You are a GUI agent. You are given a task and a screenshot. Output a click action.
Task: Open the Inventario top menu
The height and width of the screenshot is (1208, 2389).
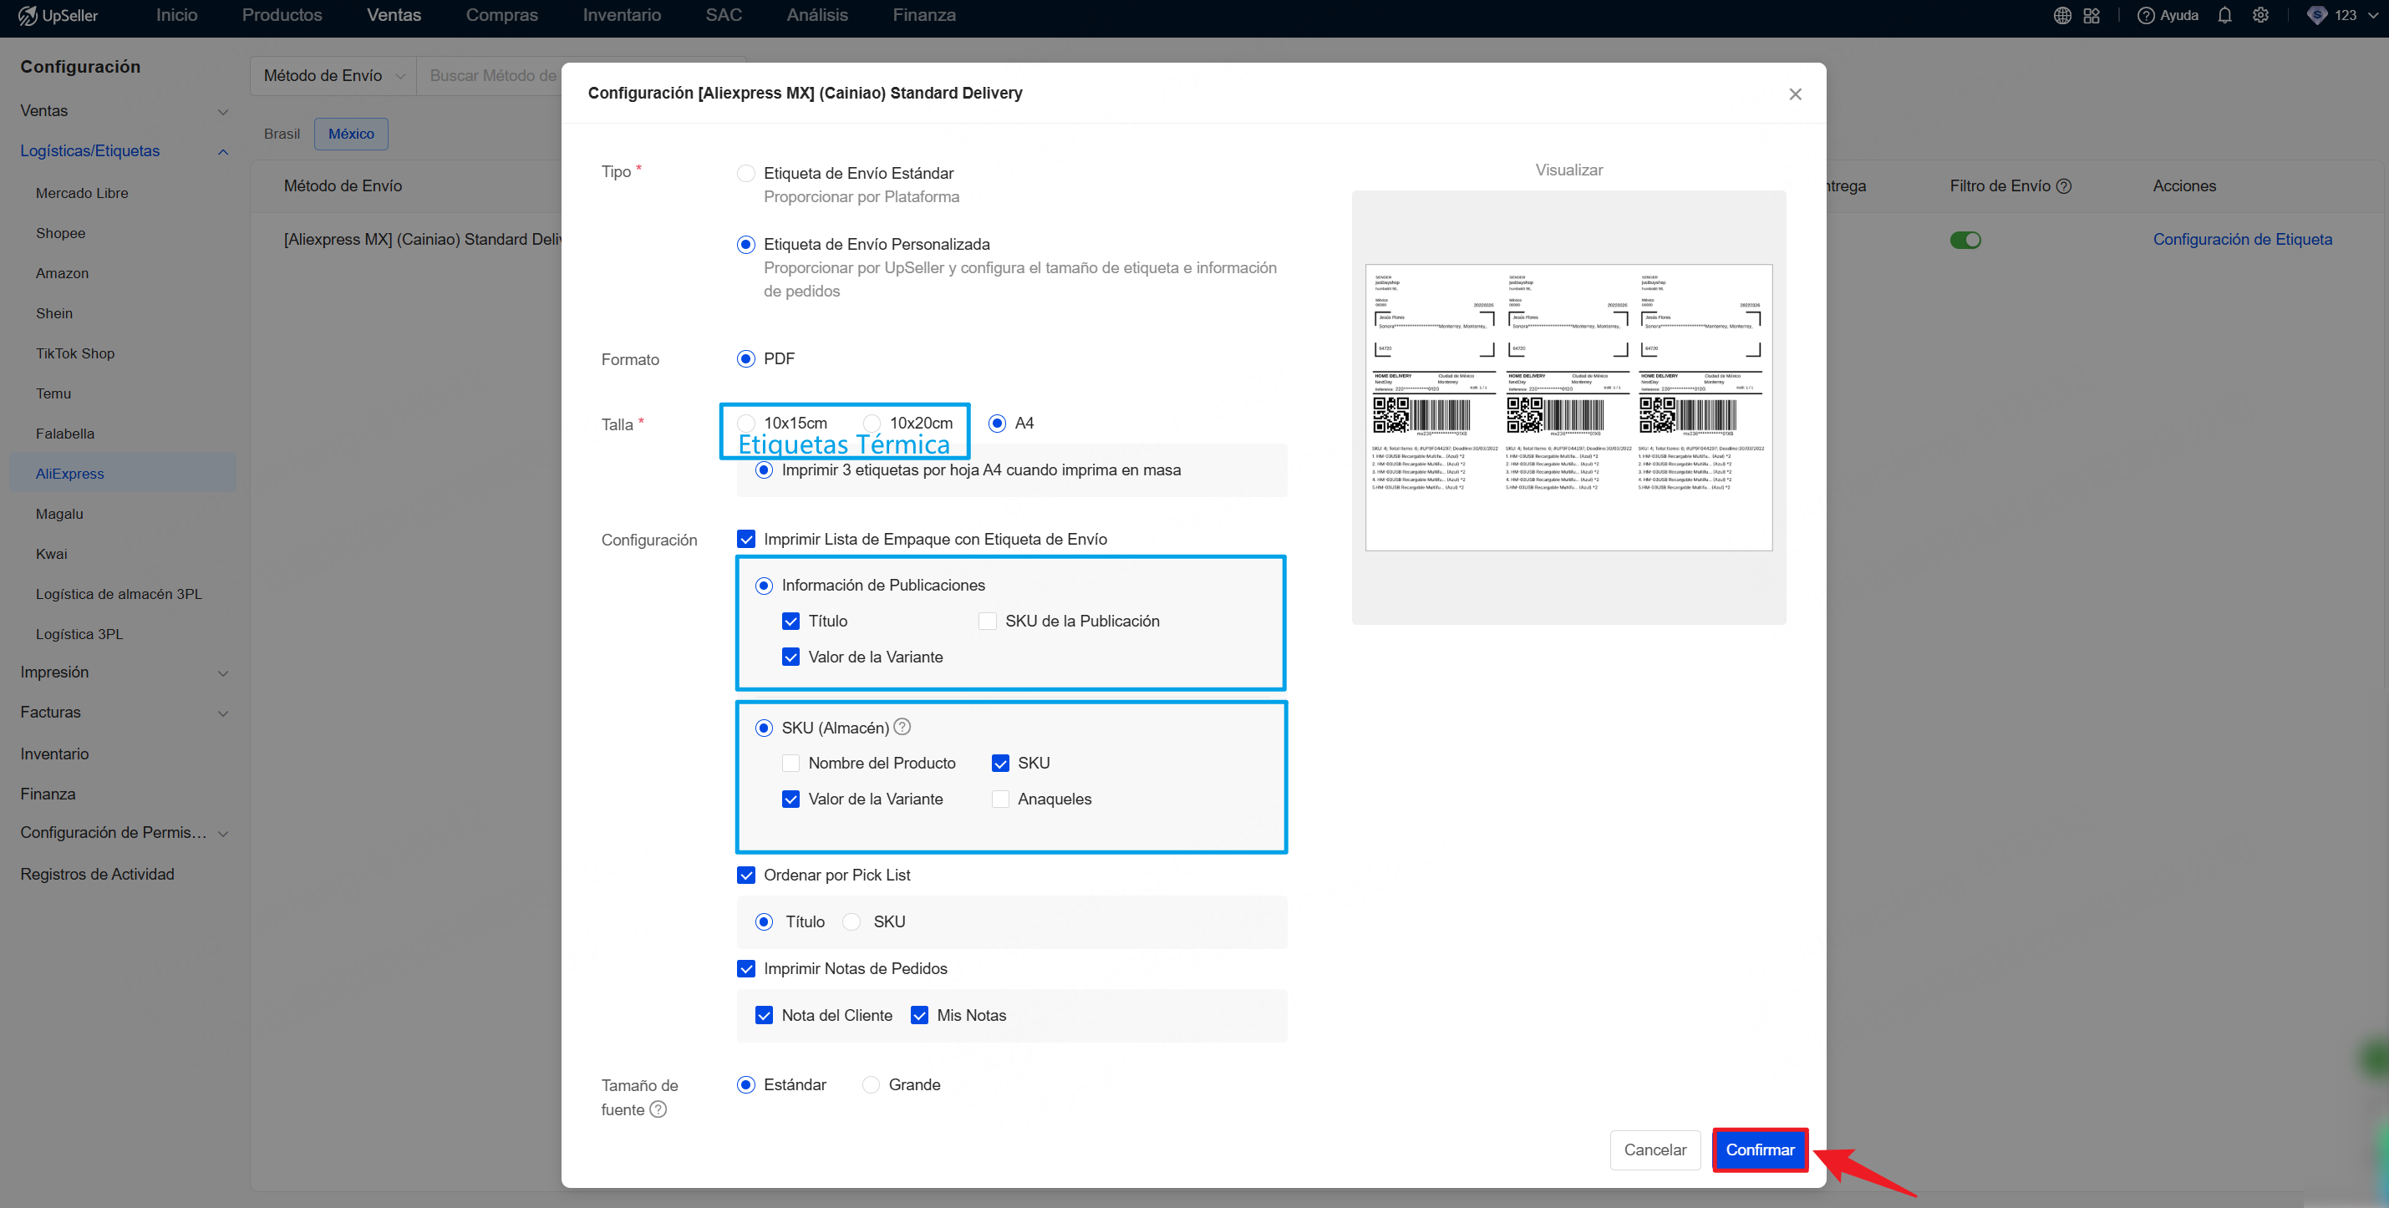click(622, 16)
